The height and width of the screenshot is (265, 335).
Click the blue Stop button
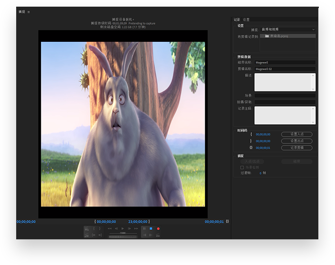(151, 228)
